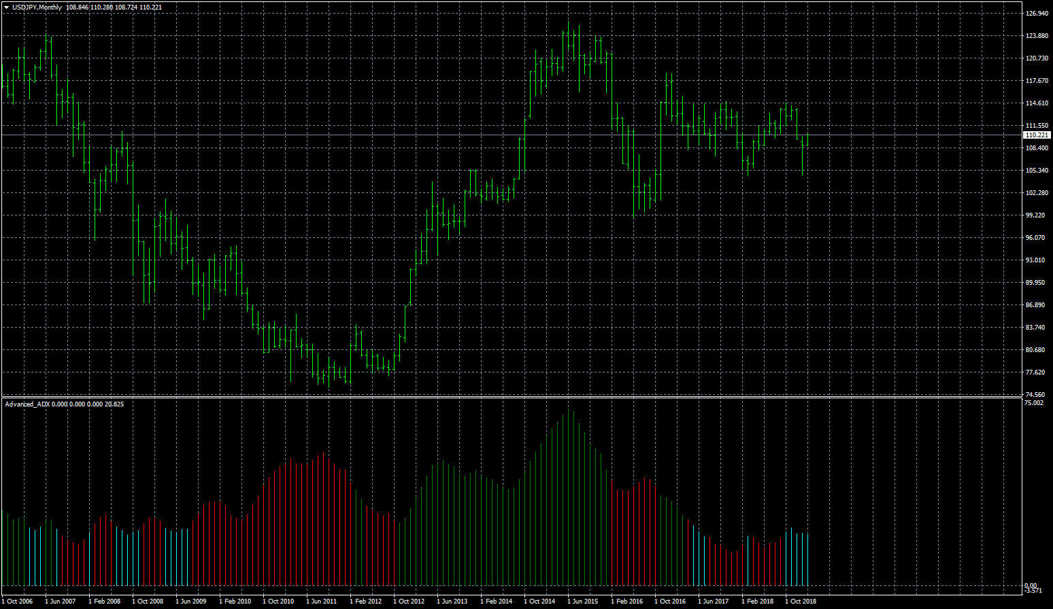Image resolution: width=1053 pixels, height=609 pixels.
Task: Click the 75.002 indicator scale value
Action: click(1034, 403)
